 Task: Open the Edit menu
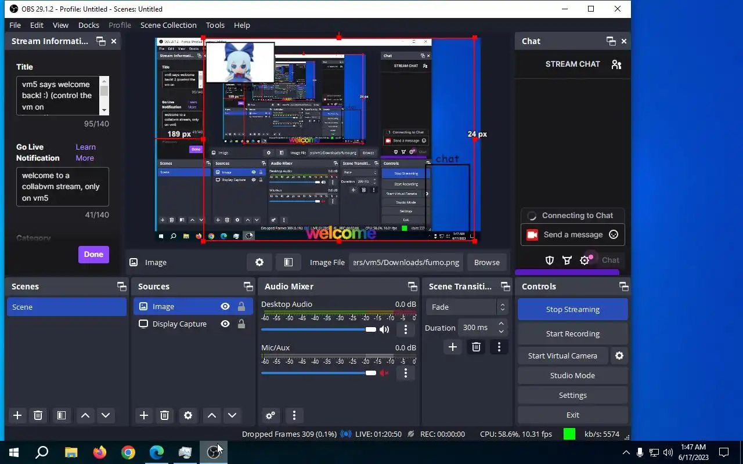[x=37, y=25]
